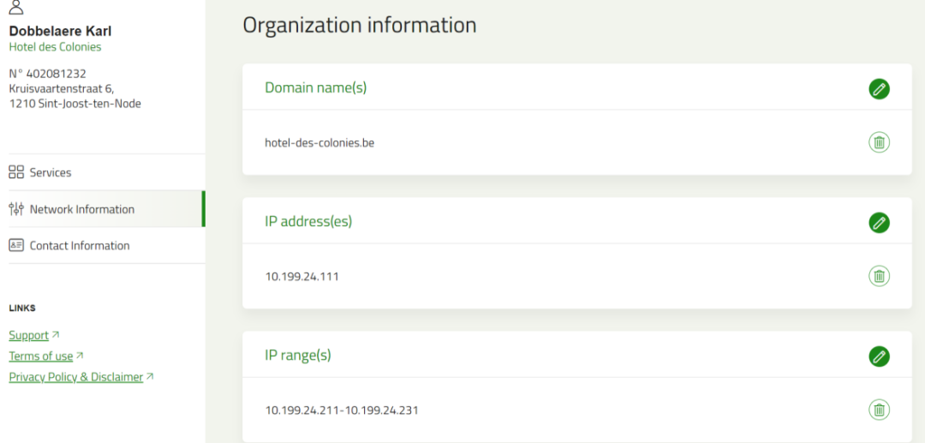Delete the hotel-des-colonies.be domain entry

(879, 142)
